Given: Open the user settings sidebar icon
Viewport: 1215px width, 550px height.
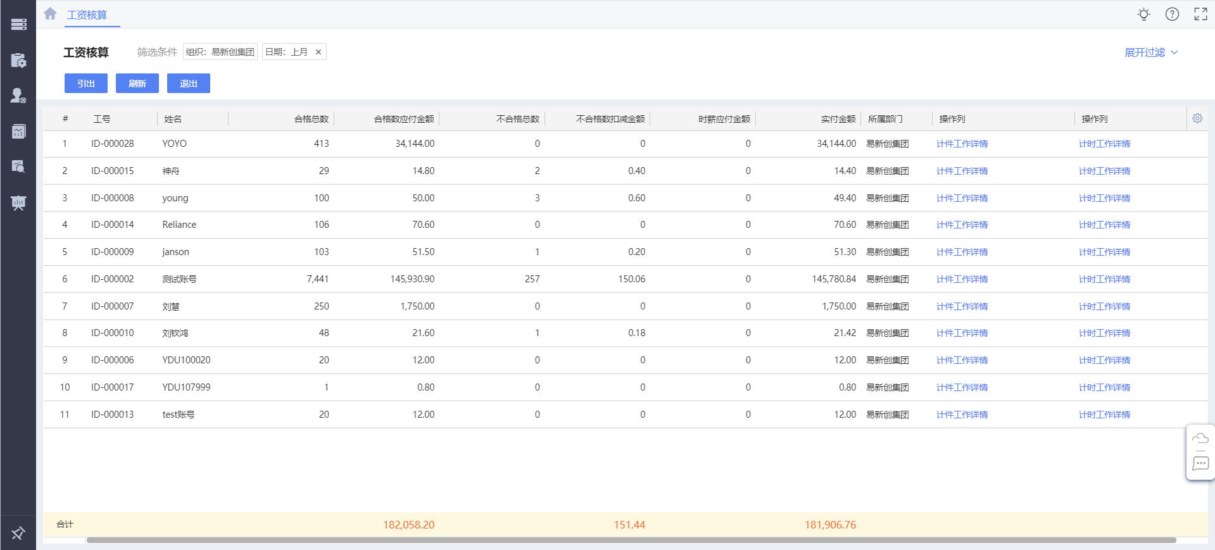Looking at the screenshot, I should click(18, 96).
